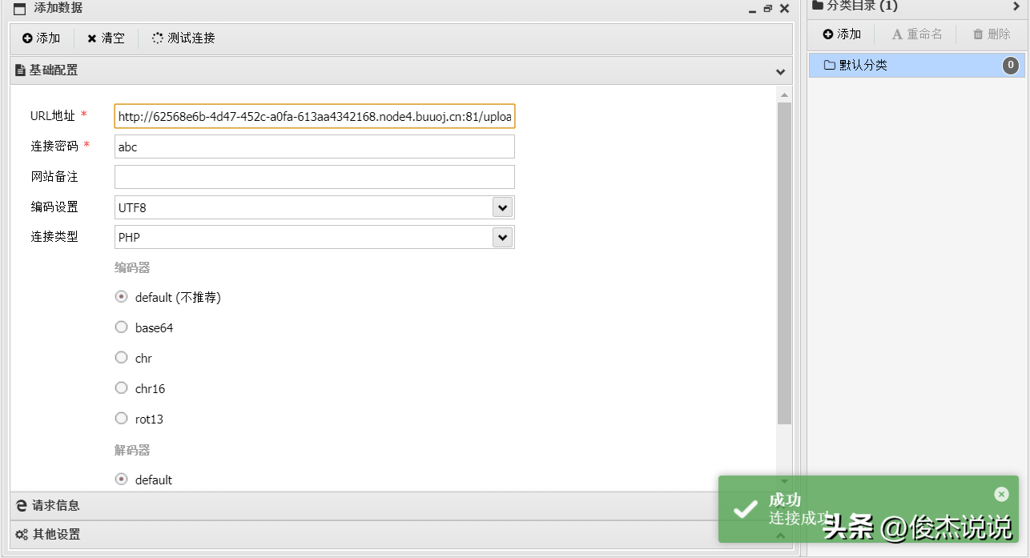The width and height of the screenshot is (1030, 558).
Task: Focus the 连接密码 field containing abc
Action: [x=315, y=147]
